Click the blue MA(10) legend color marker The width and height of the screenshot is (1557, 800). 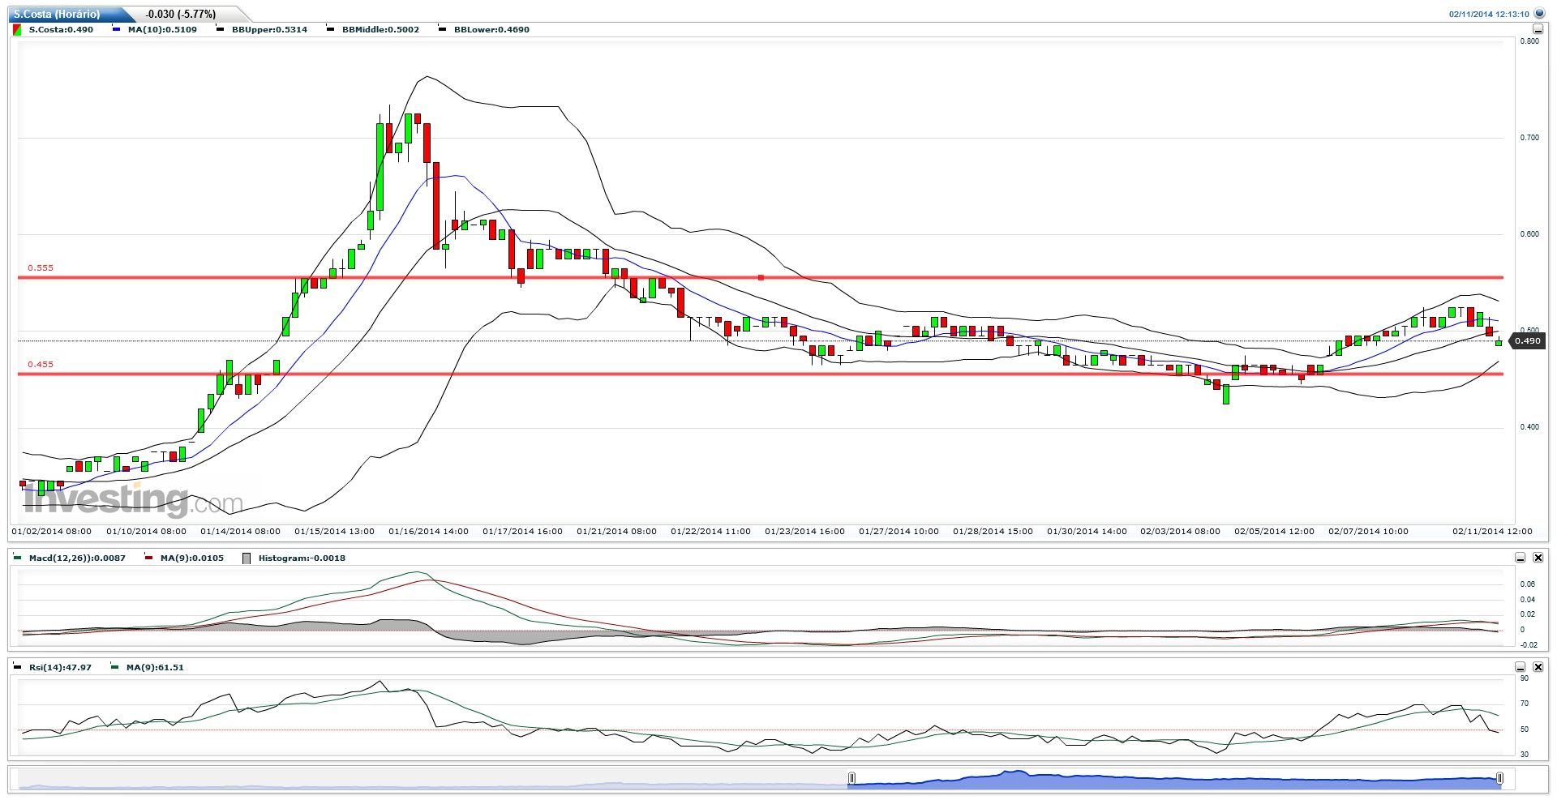(116, 29)
